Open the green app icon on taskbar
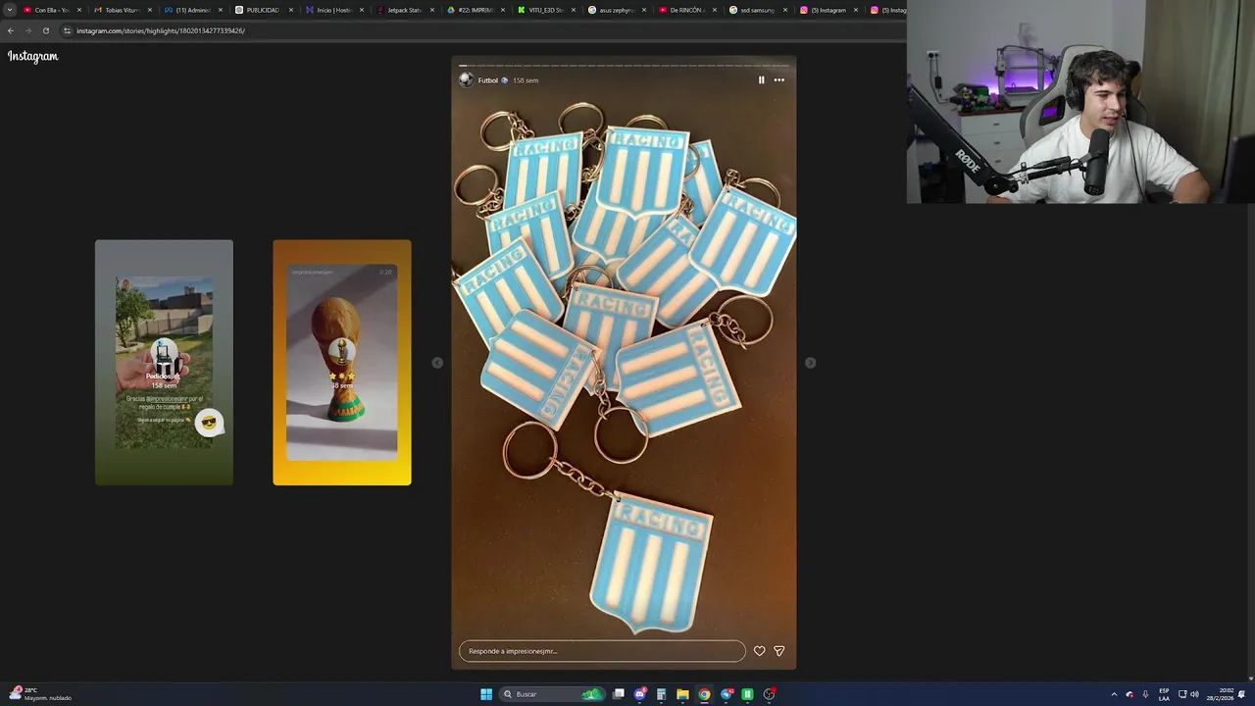Viewport: 1255px width, 706px height. click(748, 694)
